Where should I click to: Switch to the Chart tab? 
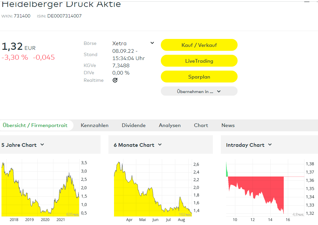click(201, 125)
